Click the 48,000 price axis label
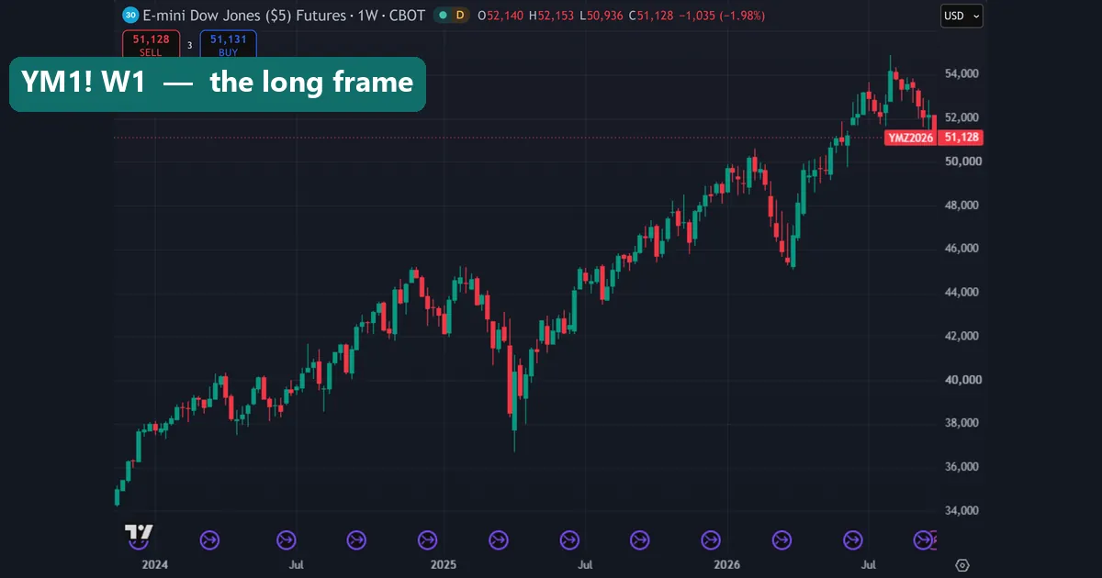 point(961,206)
